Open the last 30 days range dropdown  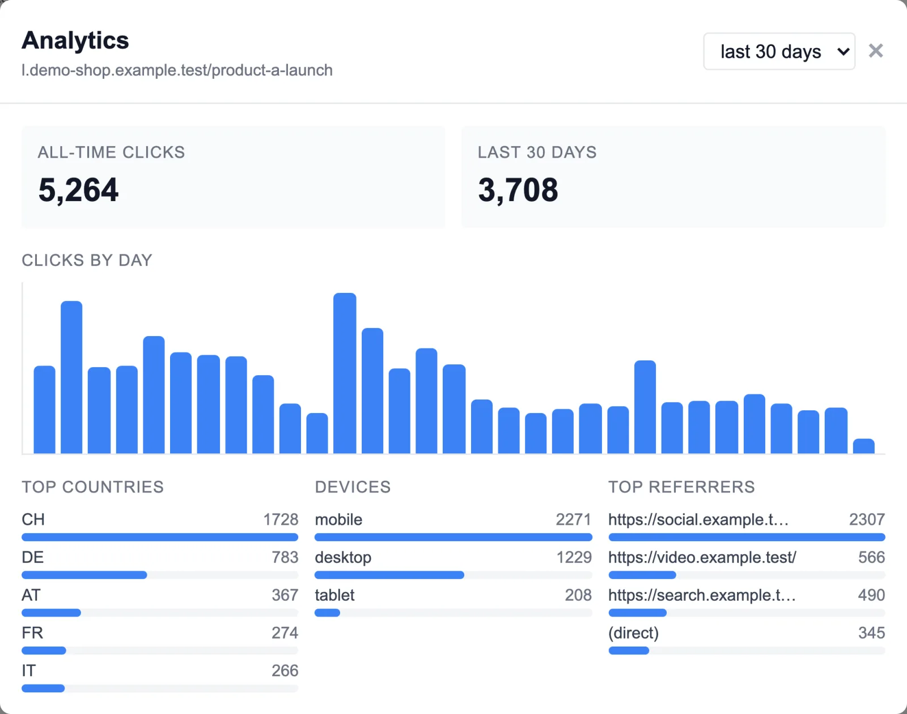[x=779, y=52]
